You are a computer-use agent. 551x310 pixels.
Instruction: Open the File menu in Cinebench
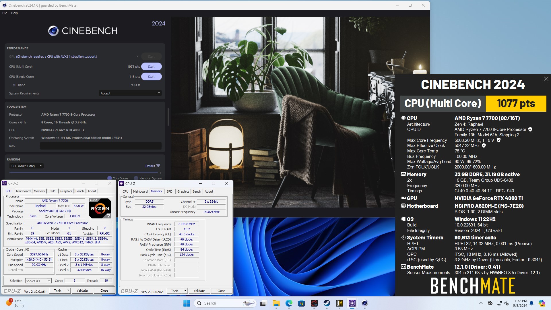pyautogui.click(x=5, y=13)
